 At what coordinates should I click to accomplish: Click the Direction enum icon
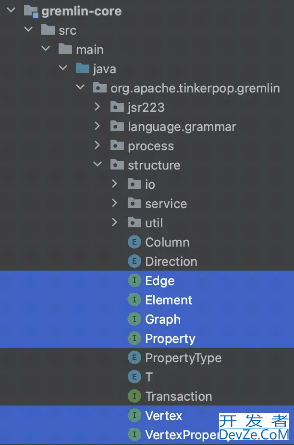135,262
